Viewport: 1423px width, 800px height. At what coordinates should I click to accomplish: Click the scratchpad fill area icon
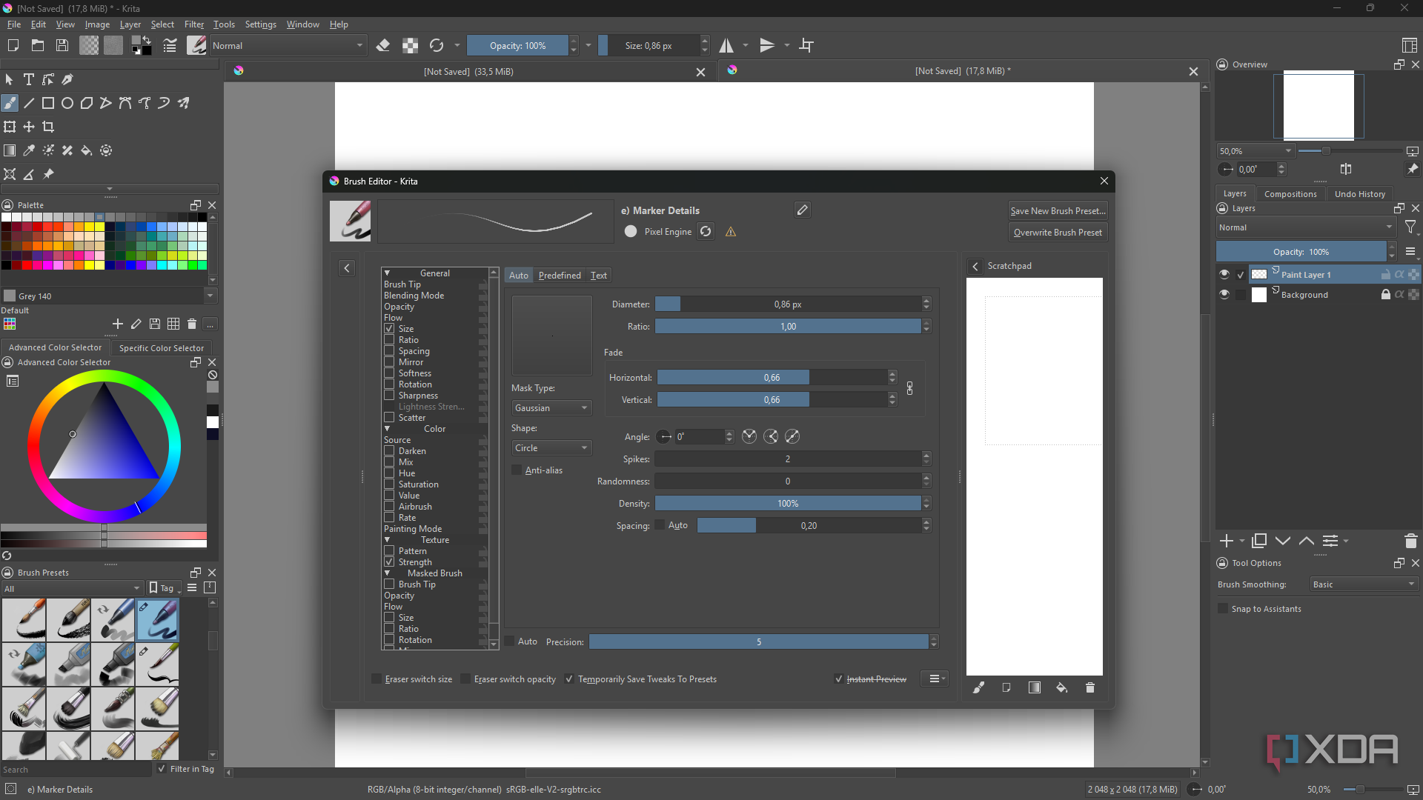1062,687
